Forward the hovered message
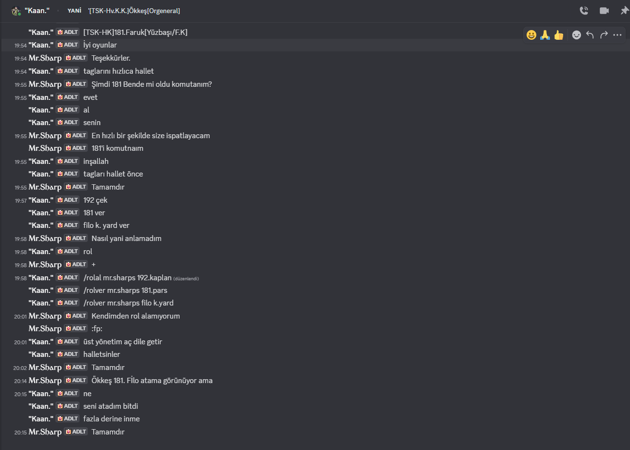The height and width of the screenshot is (450, 630). (x=604, y=35)
